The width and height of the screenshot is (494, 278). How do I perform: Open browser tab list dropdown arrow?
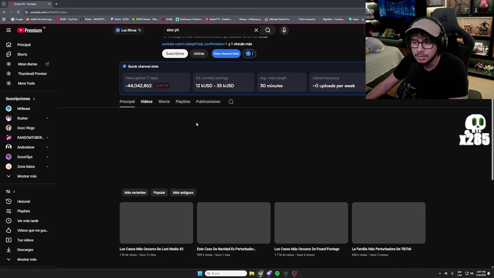click(x=4, y=4)
